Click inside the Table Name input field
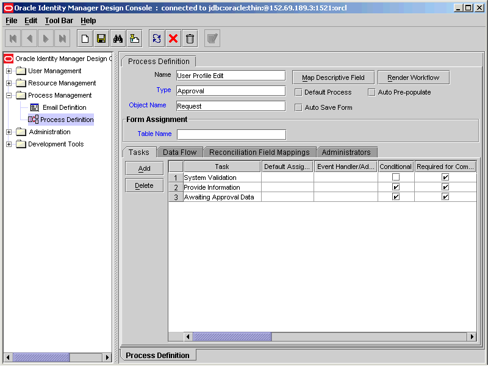 (231, 134)
